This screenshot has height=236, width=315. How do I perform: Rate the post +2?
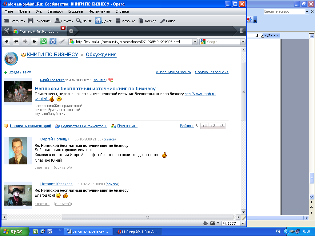(213, 126)
